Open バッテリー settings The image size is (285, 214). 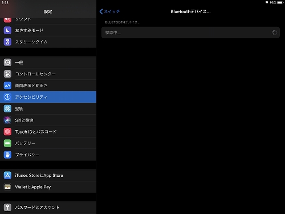coord(48,143)
